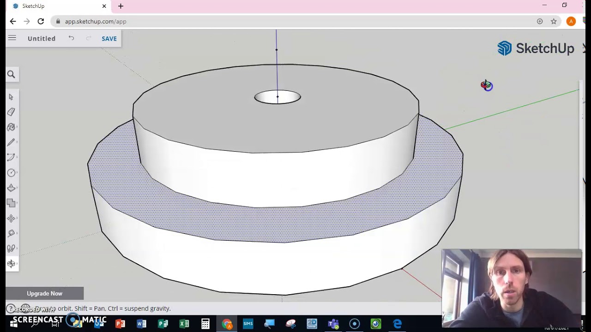Viewport: 591px width, 332px height.
Task: Select the Offset tool icon
Action: pyautogui.click(x=11, y=203)
